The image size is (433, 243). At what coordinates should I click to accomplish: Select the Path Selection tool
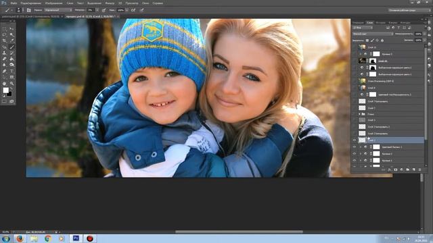pos(4,77)
